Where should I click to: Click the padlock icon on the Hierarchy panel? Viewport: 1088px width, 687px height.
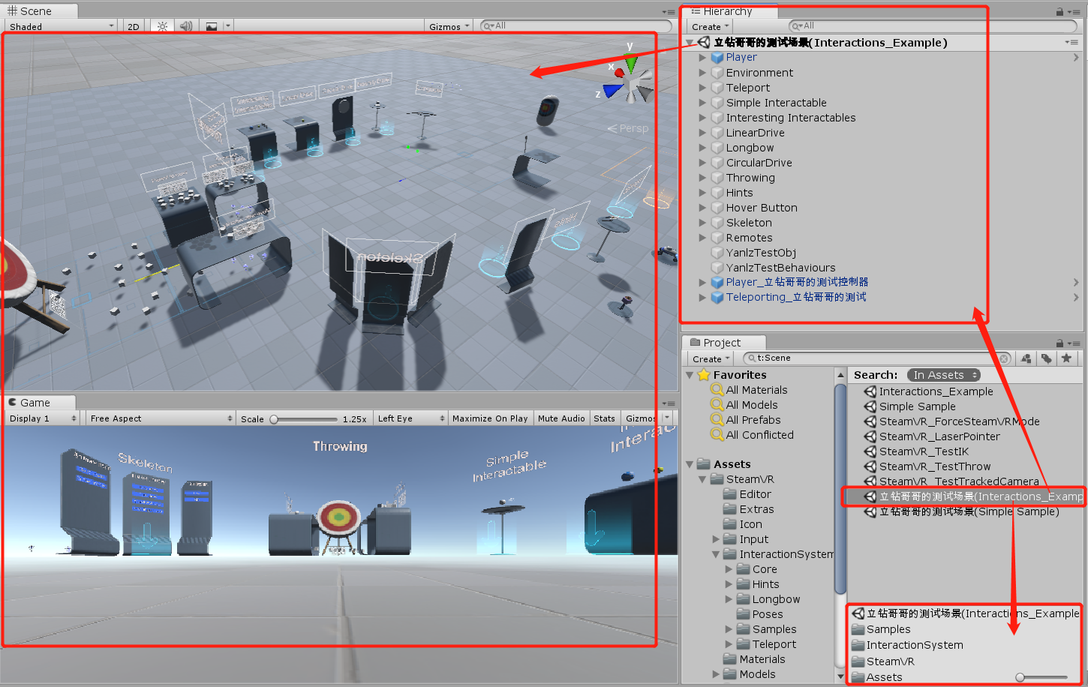click(1058, 11)
